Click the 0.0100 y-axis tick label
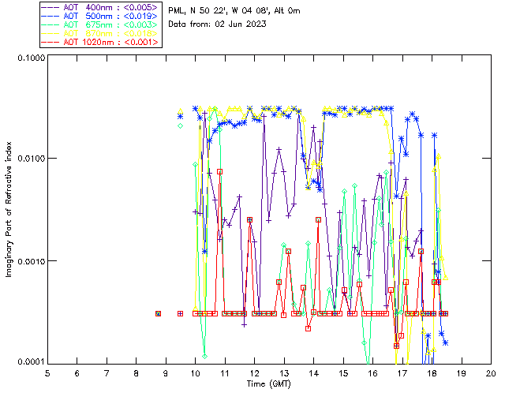Image resolution: width=505 pixels, height=404 pixels. point(31,158)
